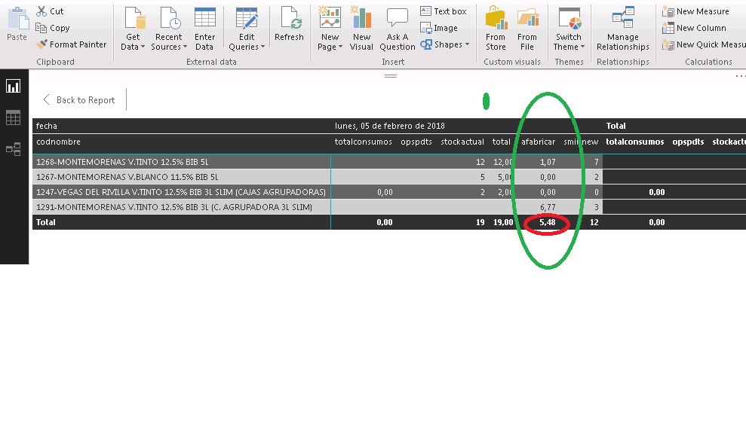This screenshot has height=427, width=746.
Task: Click the Cut scissors icon
Action: pyautogui.click(x=42, y=11)
